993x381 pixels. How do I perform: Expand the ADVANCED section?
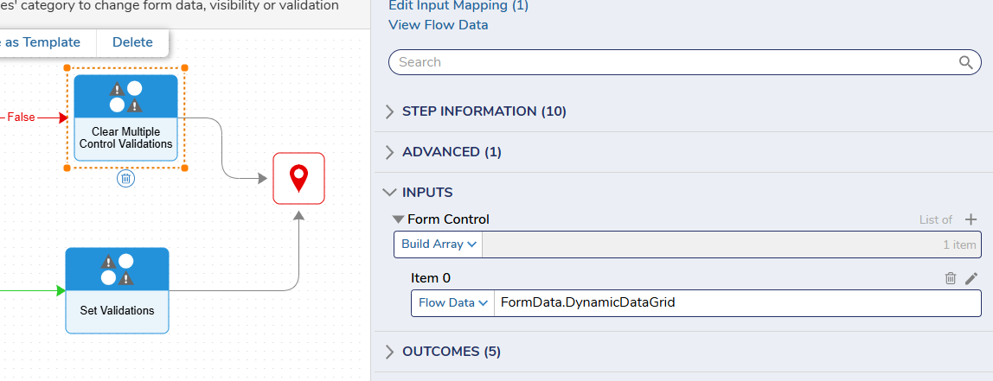click(452, 152)
